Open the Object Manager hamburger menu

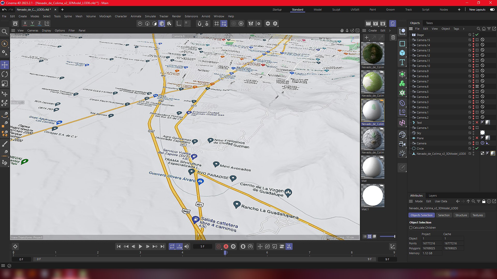pyautogui.click(x=411, y=29)
